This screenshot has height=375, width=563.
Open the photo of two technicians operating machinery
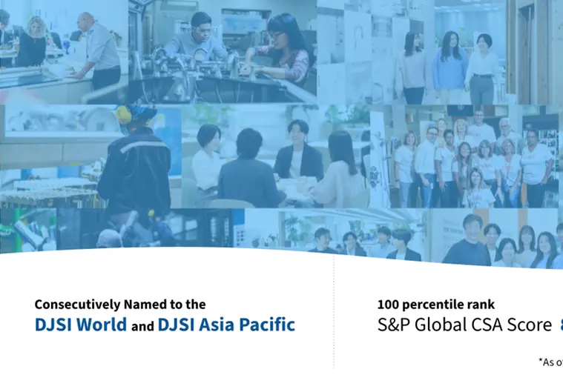[x=223, y=50]
